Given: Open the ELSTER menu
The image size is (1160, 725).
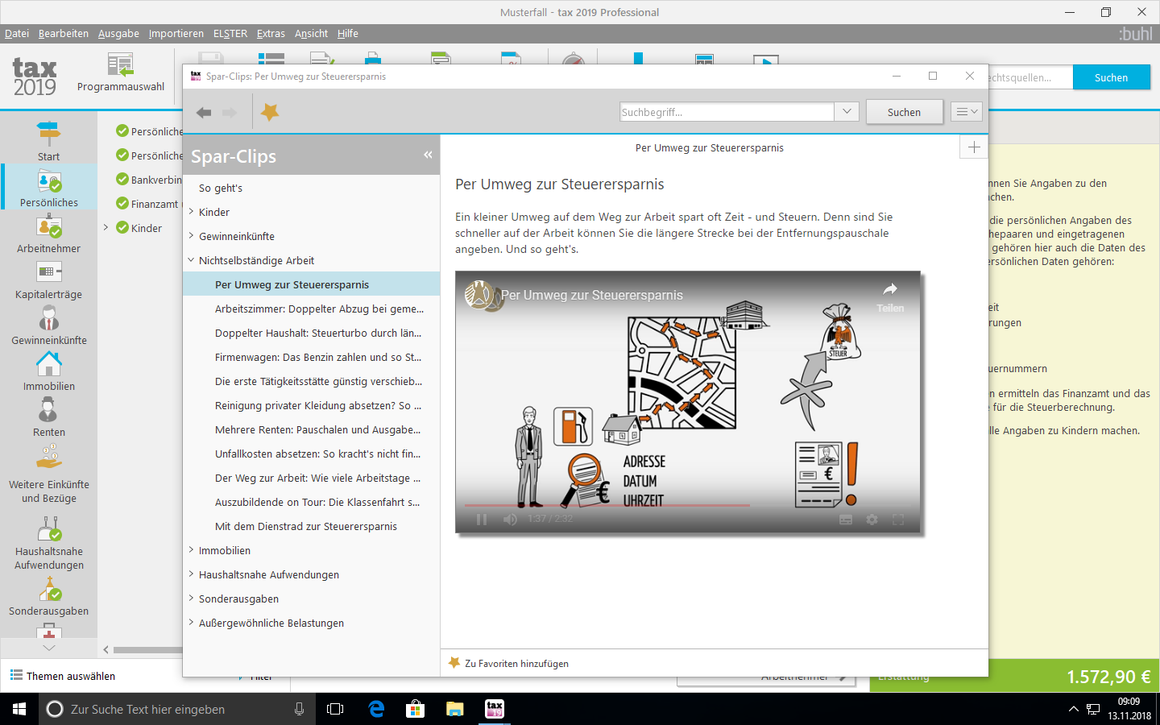Looking at the screenshot, I should click(230, 33).
